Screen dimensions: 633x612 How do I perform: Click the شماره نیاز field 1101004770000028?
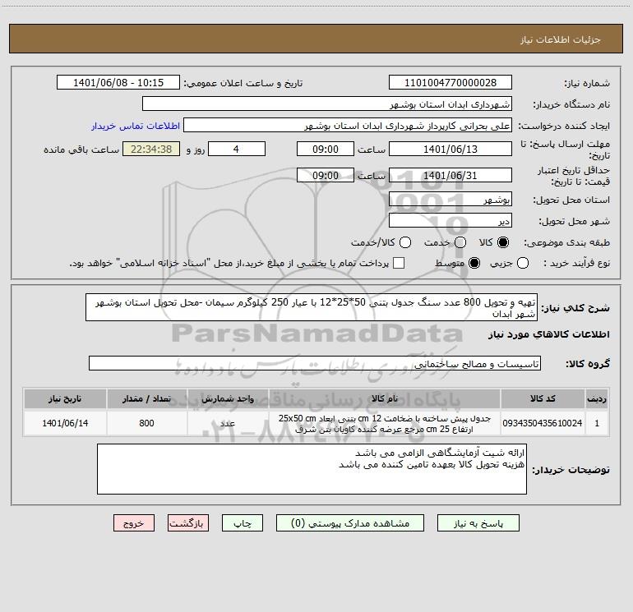pyautogui.click(x=450, y=83)
